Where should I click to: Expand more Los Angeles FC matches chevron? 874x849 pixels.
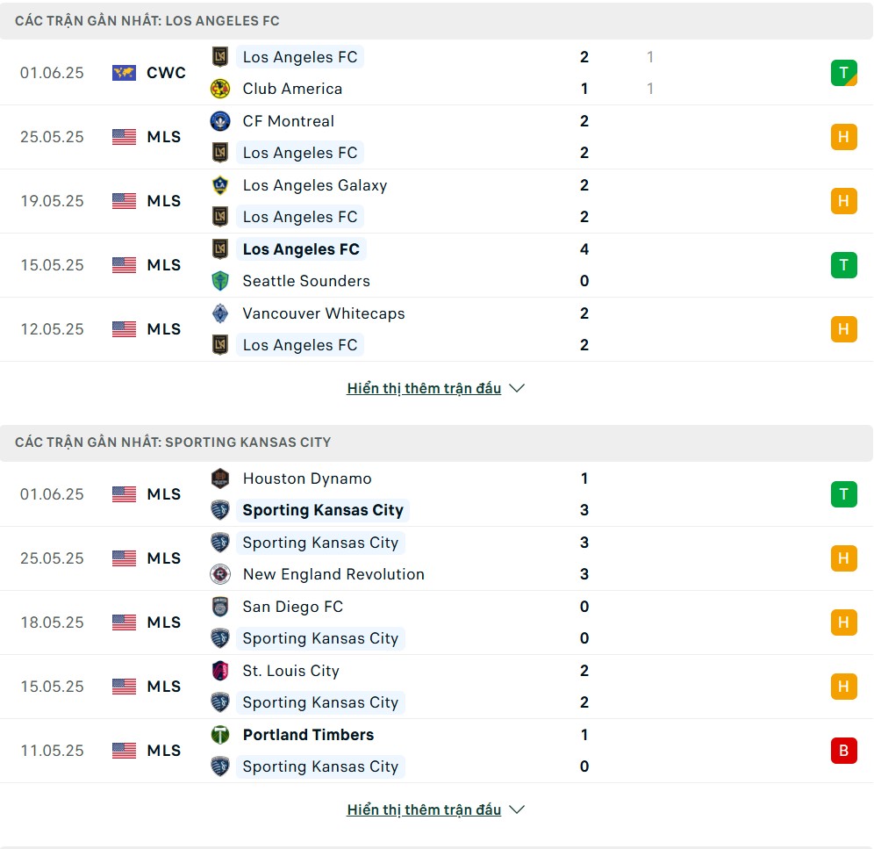pos(517,388)
